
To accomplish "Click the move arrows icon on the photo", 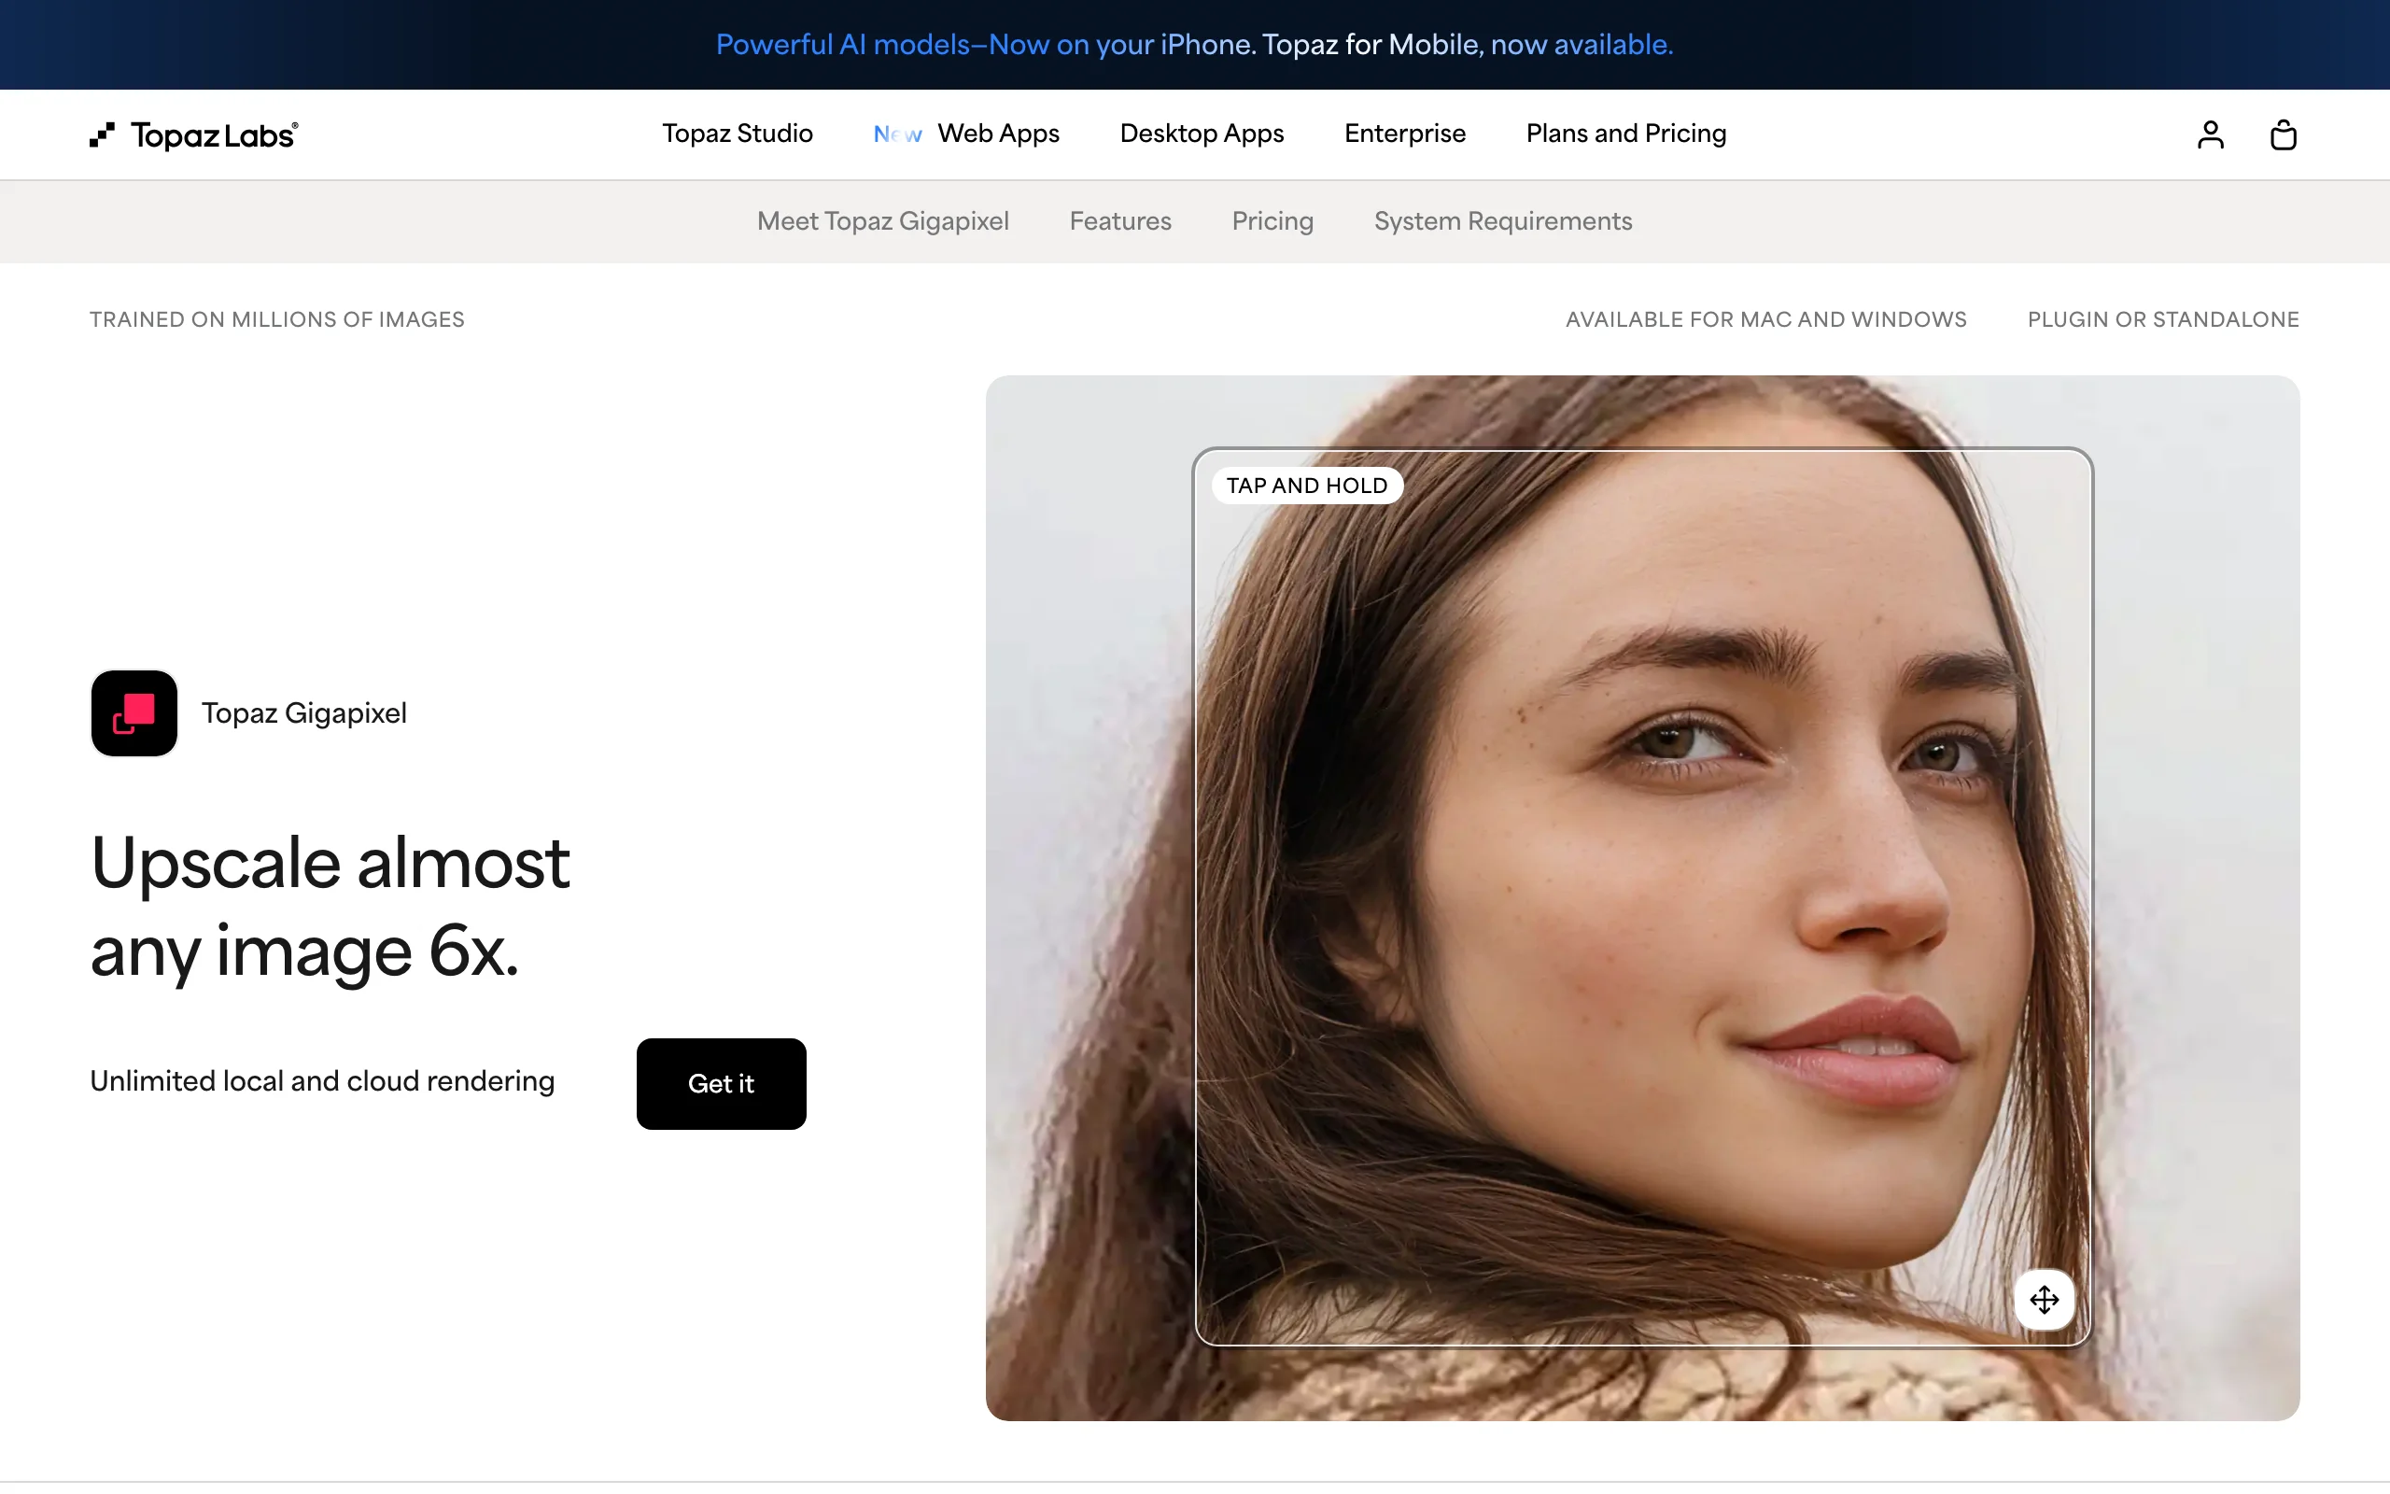I will tap(2045, 1300).
